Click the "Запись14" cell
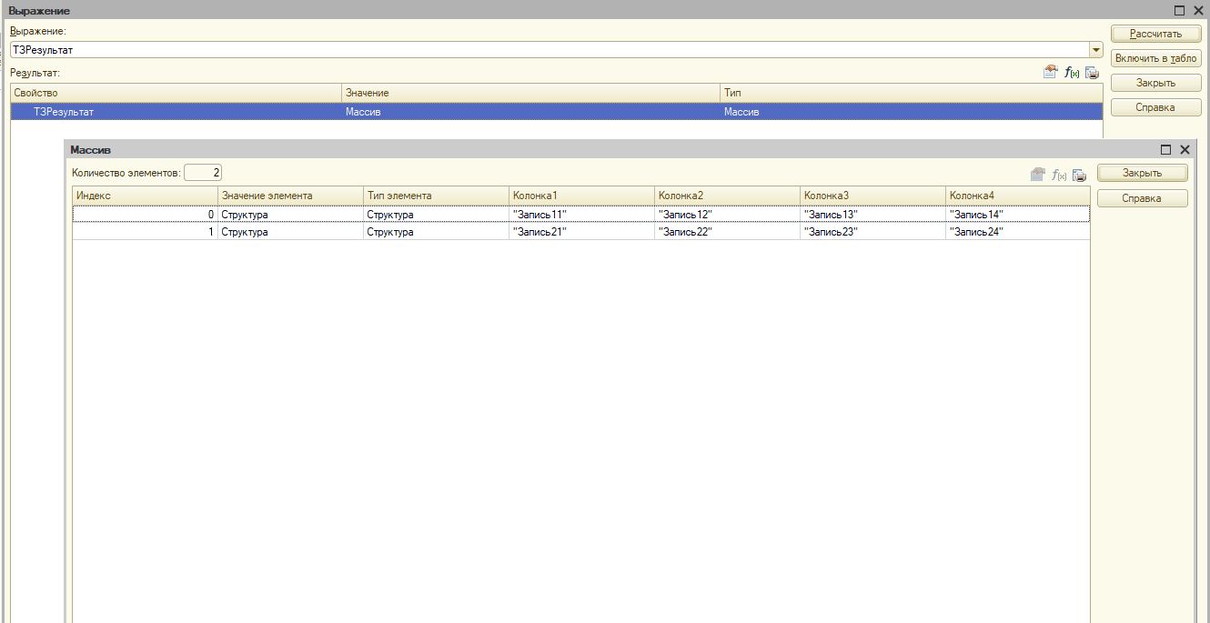The image size is (1210, 623). coord(1017,215)
